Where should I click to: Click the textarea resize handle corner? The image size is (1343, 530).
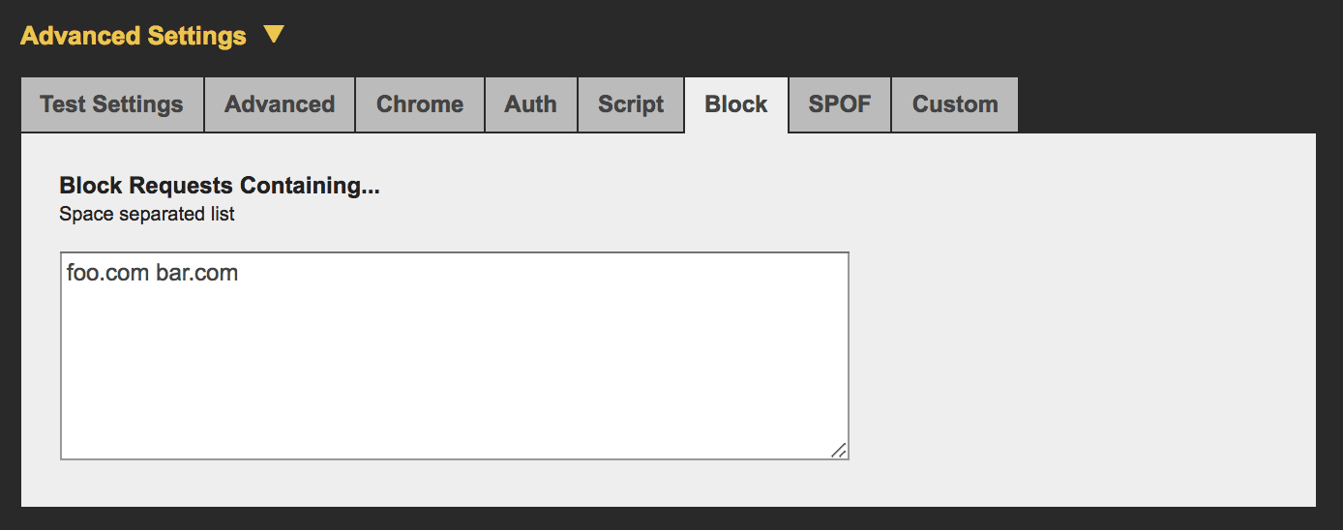[839, 450]
